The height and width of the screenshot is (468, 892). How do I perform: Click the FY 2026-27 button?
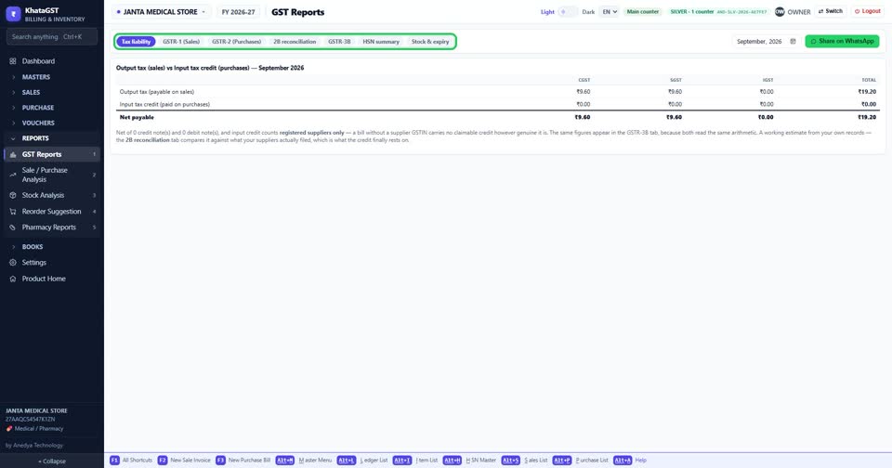(238, 11)
